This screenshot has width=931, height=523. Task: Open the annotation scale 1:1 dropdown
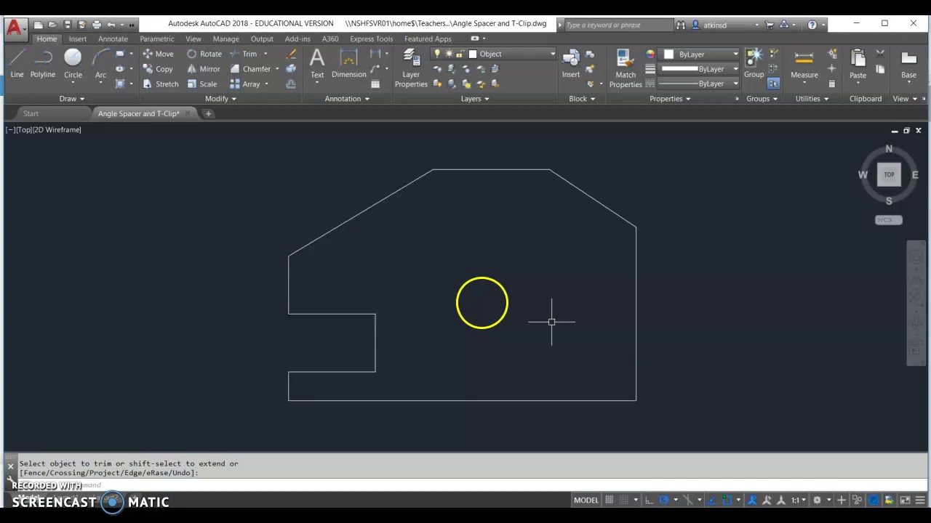[x=798, y=500]
